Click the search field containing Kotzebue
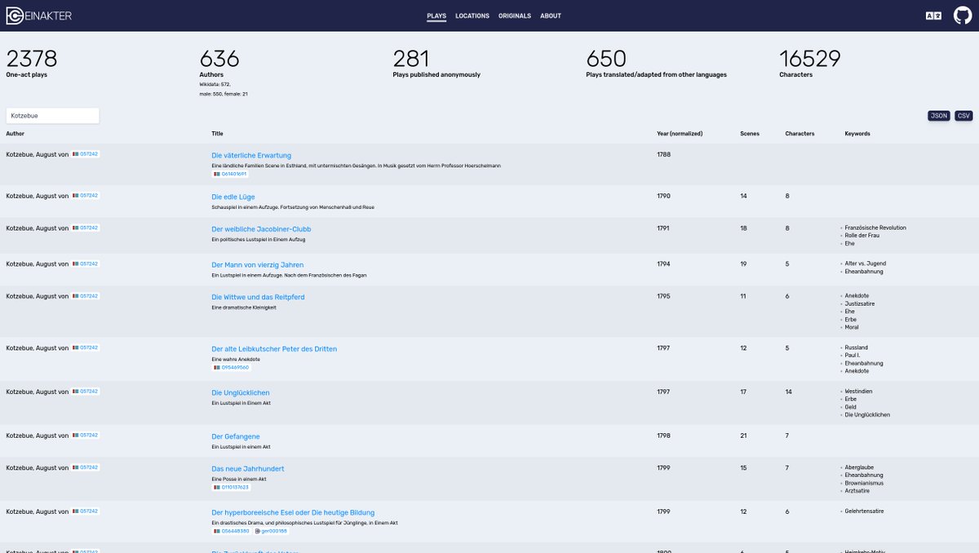Image resolution: width=979 pixels, height=553 pixels. click(x=52, y=116)
